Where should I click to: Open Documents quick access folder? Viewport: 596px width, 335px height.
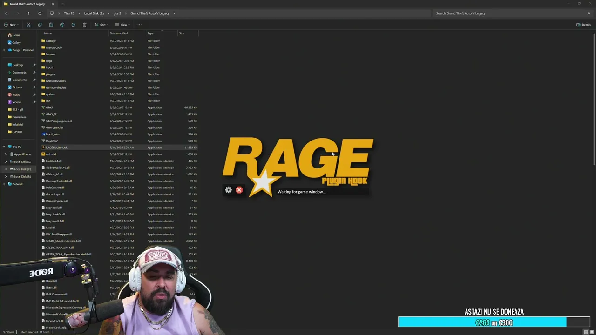click(x=19, y=80)
